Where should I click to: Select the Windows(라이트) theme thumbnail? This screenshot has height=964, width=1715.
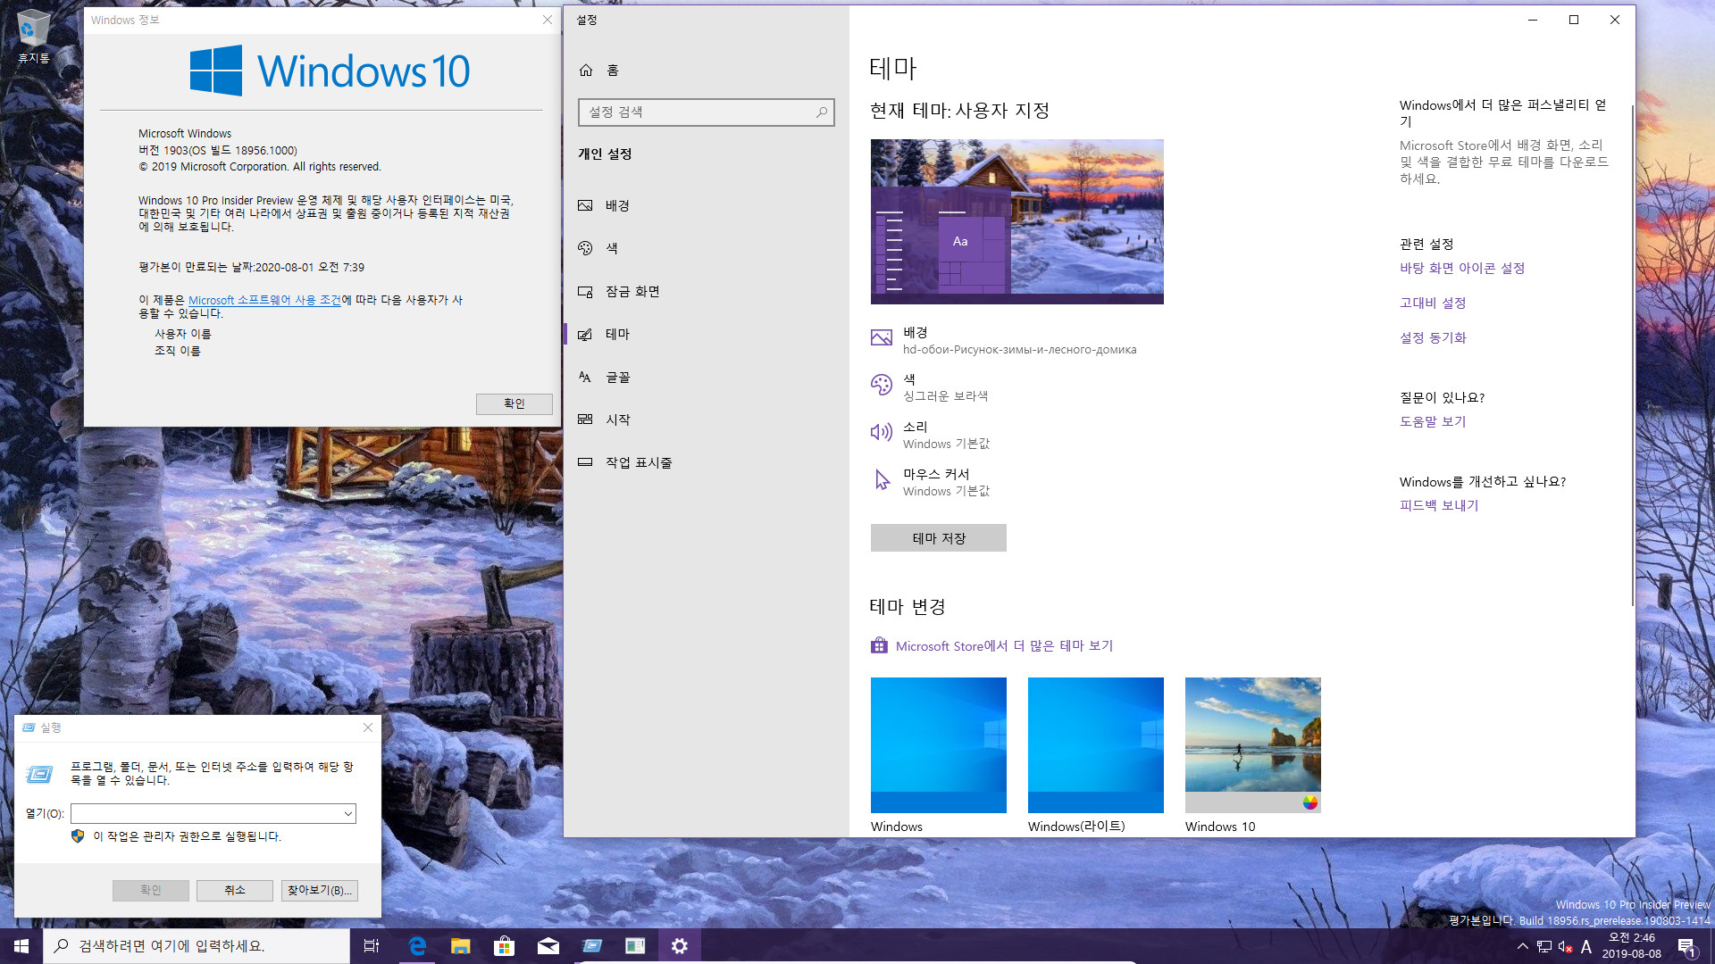[x=1096, y=745]
